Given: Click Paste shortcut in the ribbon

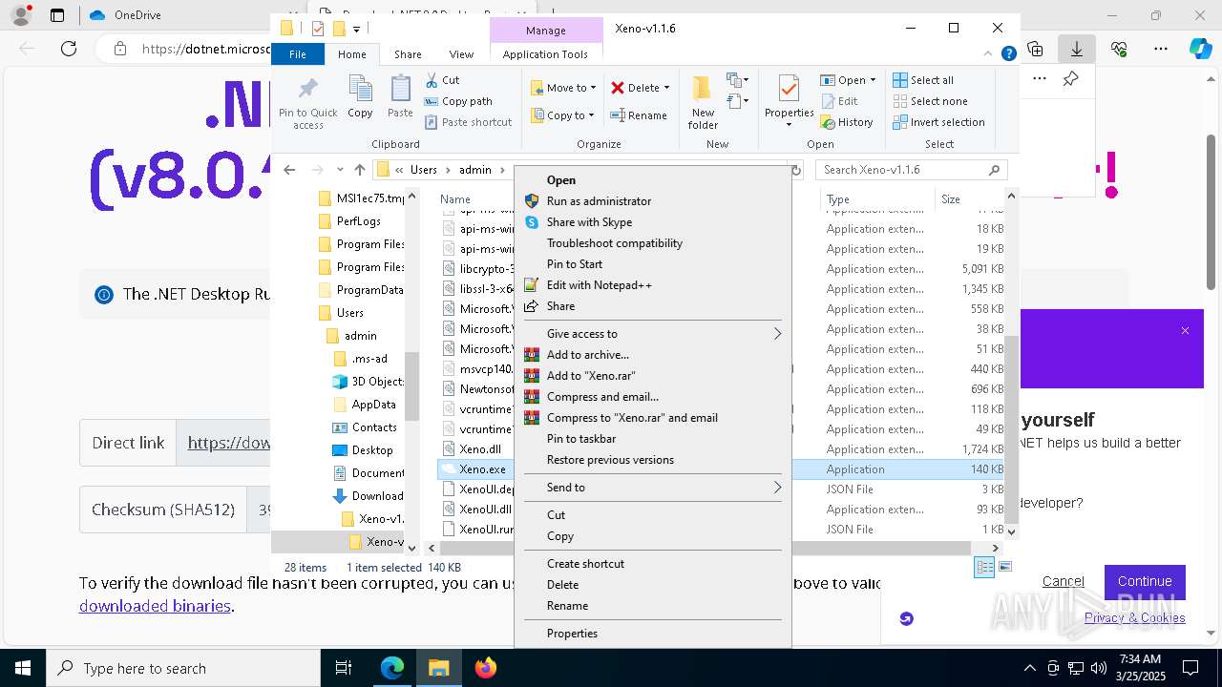Looking at the screenshot, I should (x=468, y=122).
